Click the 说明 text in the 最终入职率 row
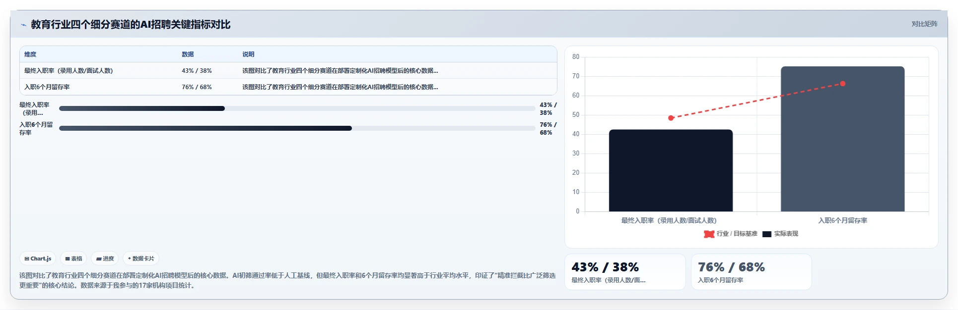 [340, 71]
